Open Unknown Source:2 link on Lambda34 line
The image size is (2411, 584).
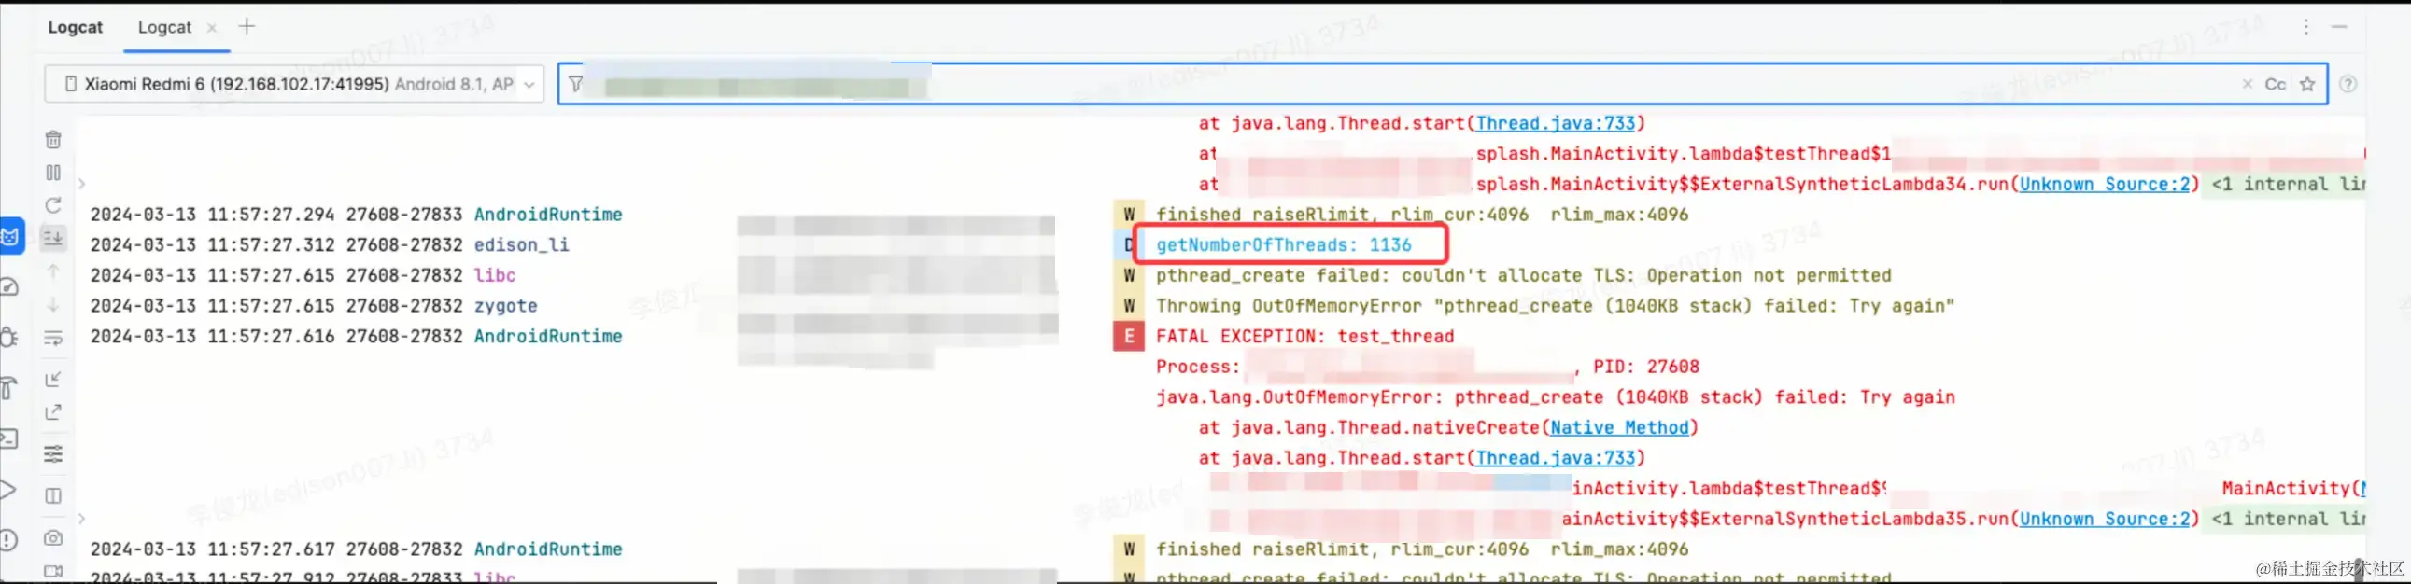pyautogui.click(x=2105, y=184)
